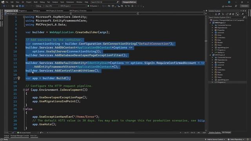The image size is (251, 141).
Task: Click the pending changes filter icon in Solution Explorer toolbar
Action: [223, 14]
